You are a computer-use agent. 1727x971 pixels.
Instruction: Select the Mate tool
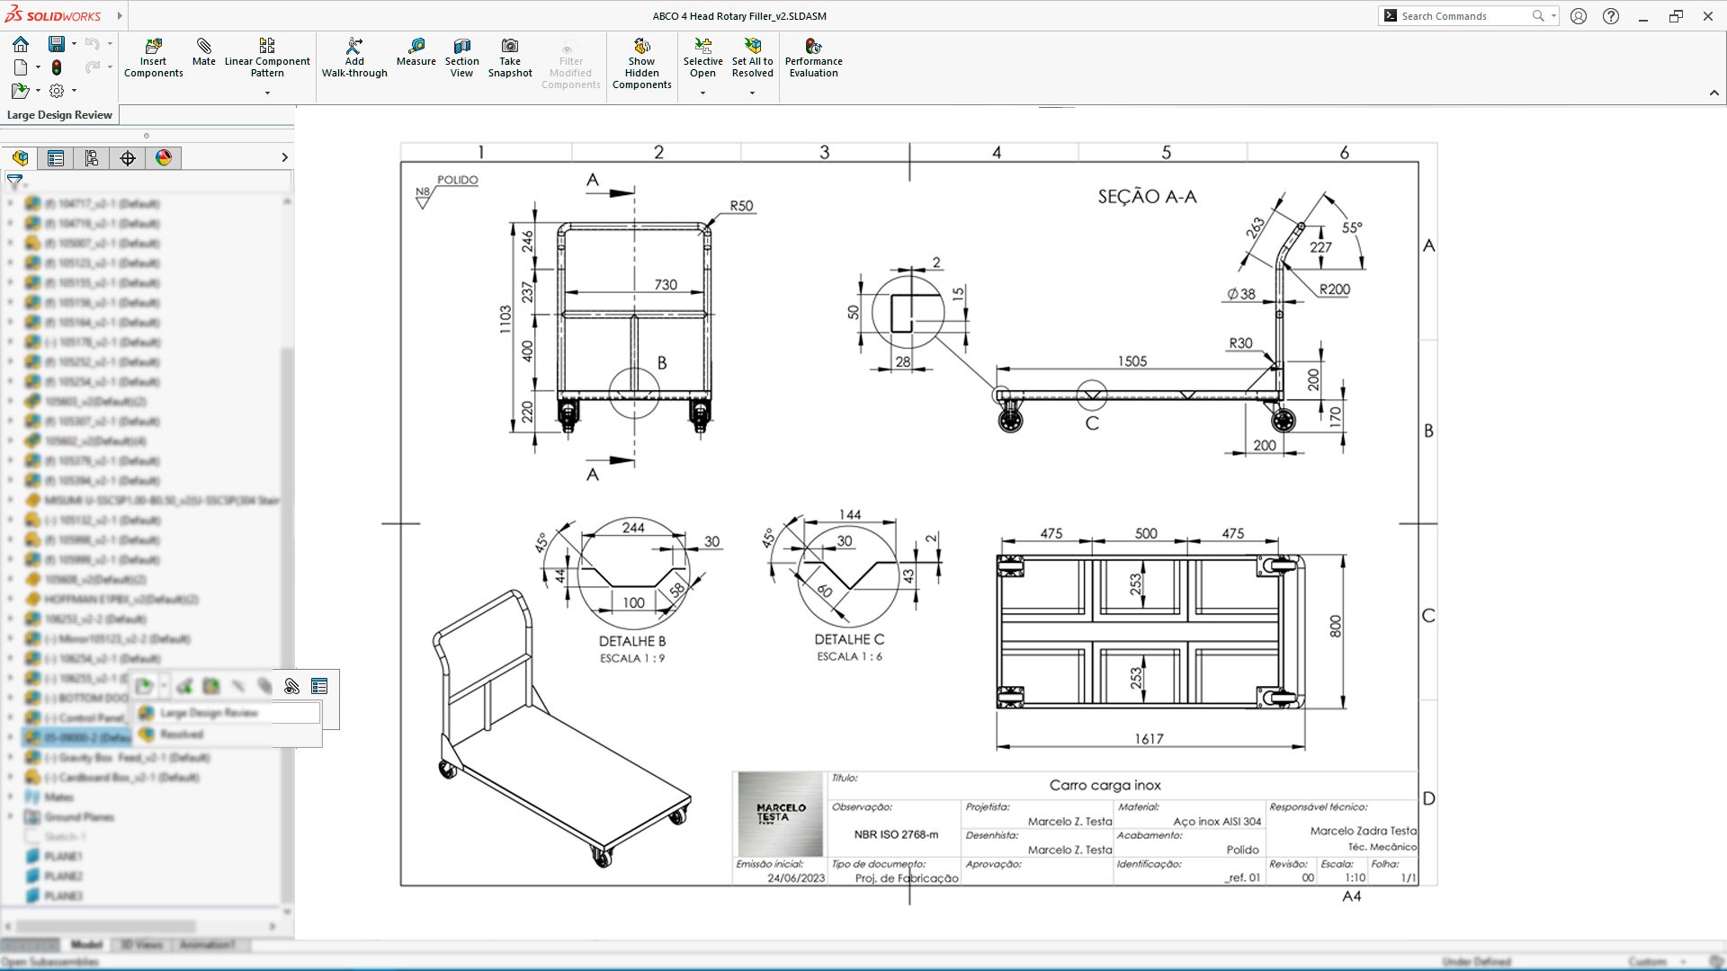pos(203,52)
